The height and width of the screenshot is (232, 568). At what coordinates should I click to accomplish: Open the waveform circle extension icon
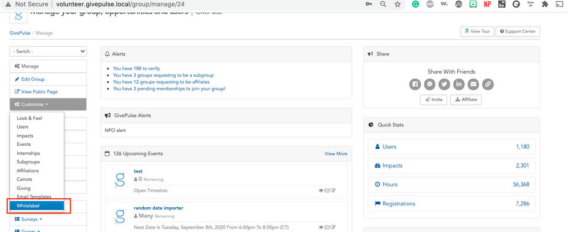pos(459,4)
